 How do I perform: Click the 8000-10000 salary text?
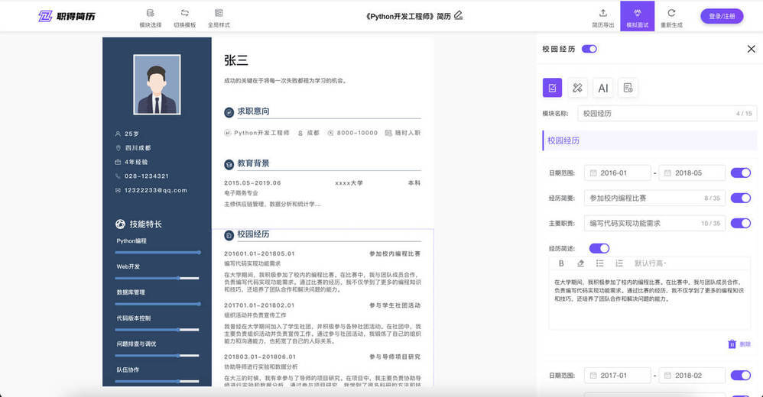tap(357, 133)
